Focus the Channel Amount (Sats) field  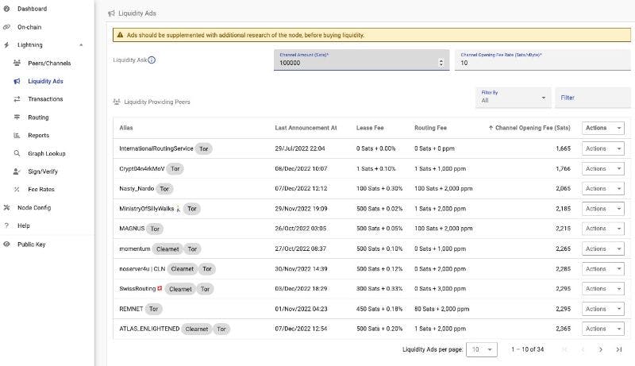click(362, 60)
